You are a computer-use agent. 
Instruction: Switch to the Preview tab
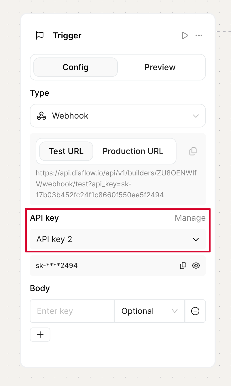click(160, 67)
